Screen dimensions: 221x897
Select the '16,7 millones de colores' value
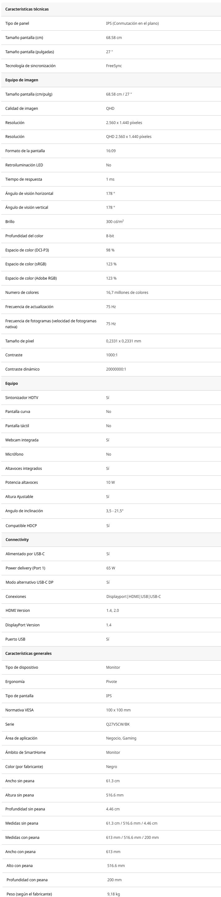[127, 293]
